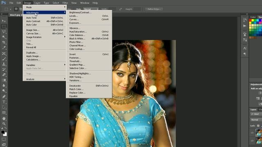
Task: Choose Hue/Saturation from Adjustments
Action: pyautogui.click(x=89, y=32)
